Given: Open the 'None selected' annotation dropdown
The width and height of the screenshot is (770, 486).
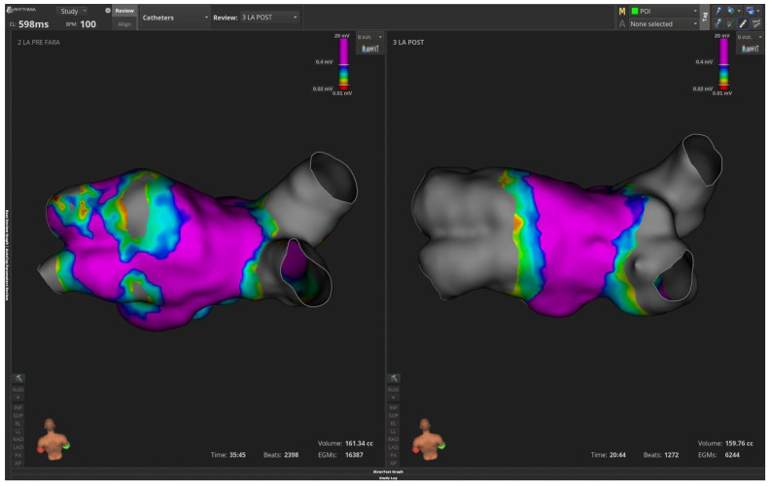Looking at the screenshot, I should (664, 23).
